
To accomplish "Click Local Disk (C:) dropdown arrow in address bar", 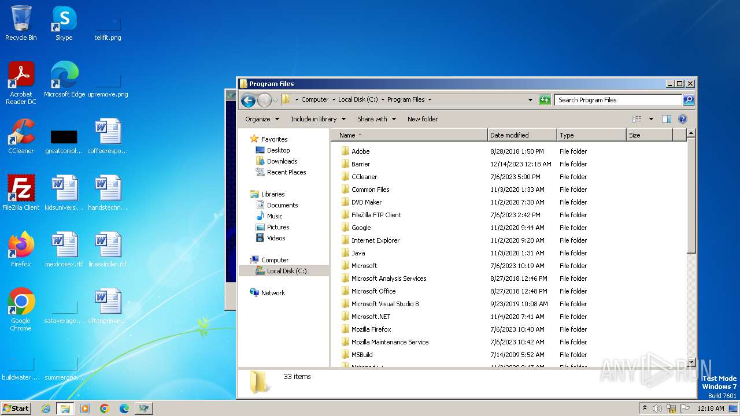I will (382, 100).
